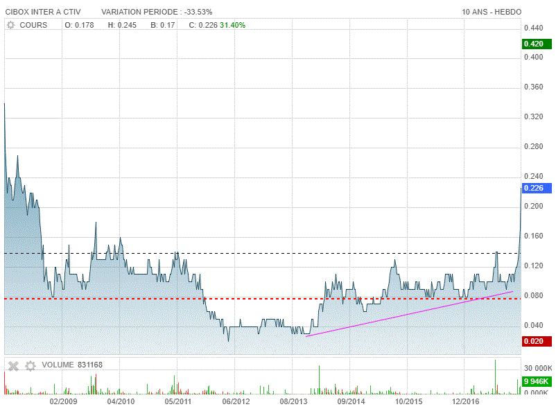Image resolution: width=556 pixels, height=409 pixels.
Task: Click the B: 0.17 low value
Action: pos(163,25)
